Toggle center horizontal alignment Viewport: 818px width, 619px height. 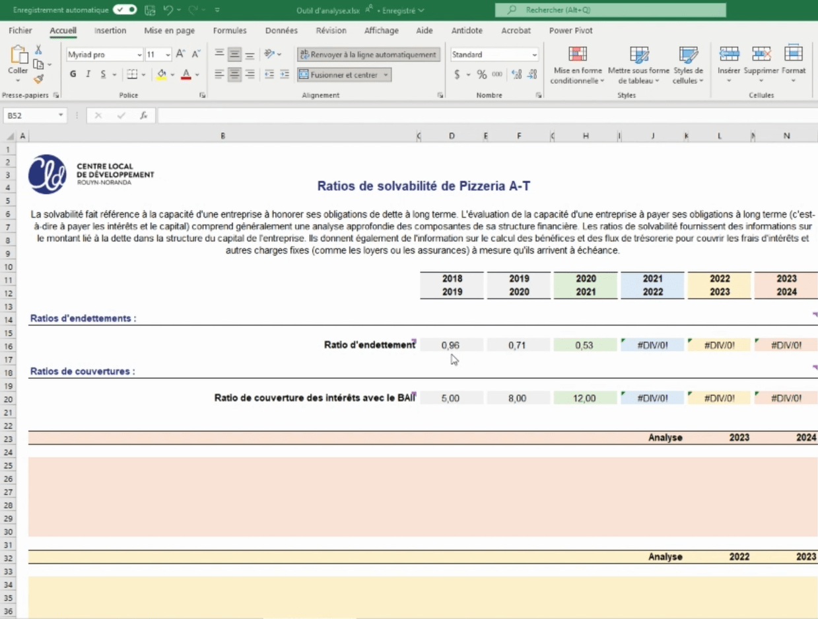[234, 75]
